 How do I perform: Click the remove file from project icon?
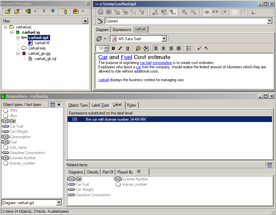(17, 11)
